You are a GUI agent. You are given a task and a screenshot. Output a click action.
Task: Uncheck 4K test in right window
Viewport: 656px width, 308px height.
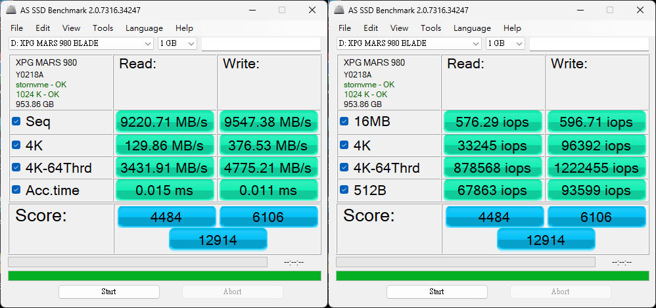pos(344,145)
